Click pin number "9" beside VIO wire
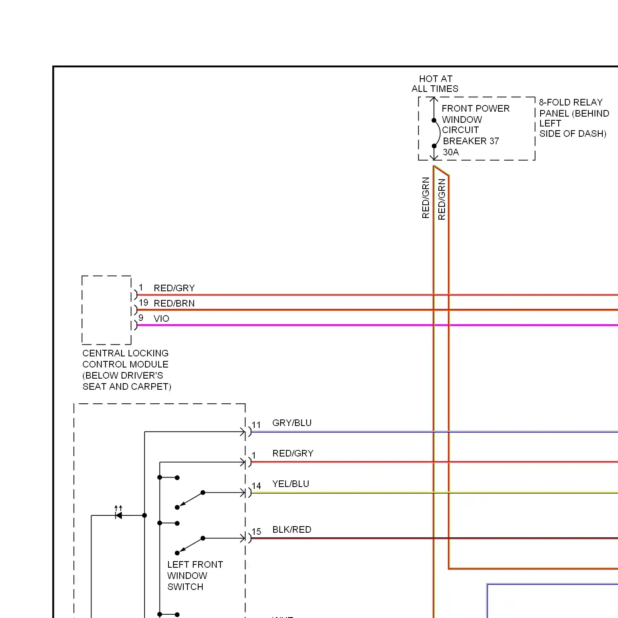Screen dimensions: 618x618 coord(141,318)
